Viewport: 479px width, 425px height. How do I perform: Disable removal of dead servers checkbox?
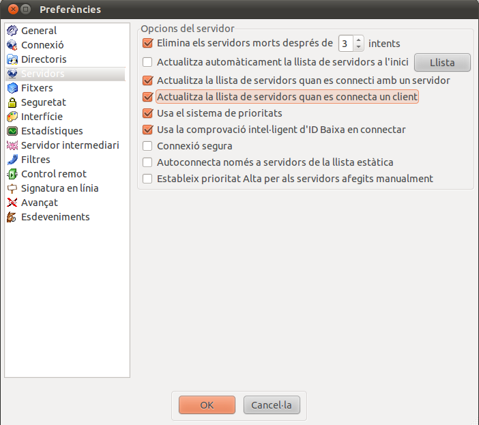(x=147, y=43)
